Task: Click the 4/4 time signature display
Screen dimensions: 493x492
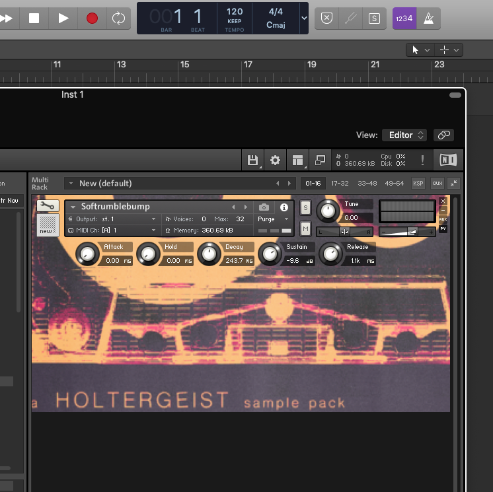Action: (276, 12)
